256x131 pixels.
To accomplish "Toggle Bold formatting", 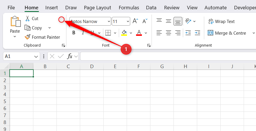I will [74, 33].
